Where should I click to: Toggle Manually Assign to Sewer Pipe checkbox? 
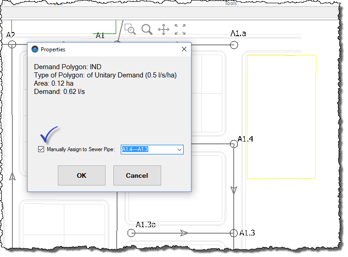point(41,149)
